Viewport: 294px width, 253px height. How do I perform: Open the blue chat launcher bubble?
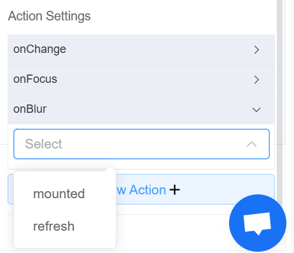point(258,223)
